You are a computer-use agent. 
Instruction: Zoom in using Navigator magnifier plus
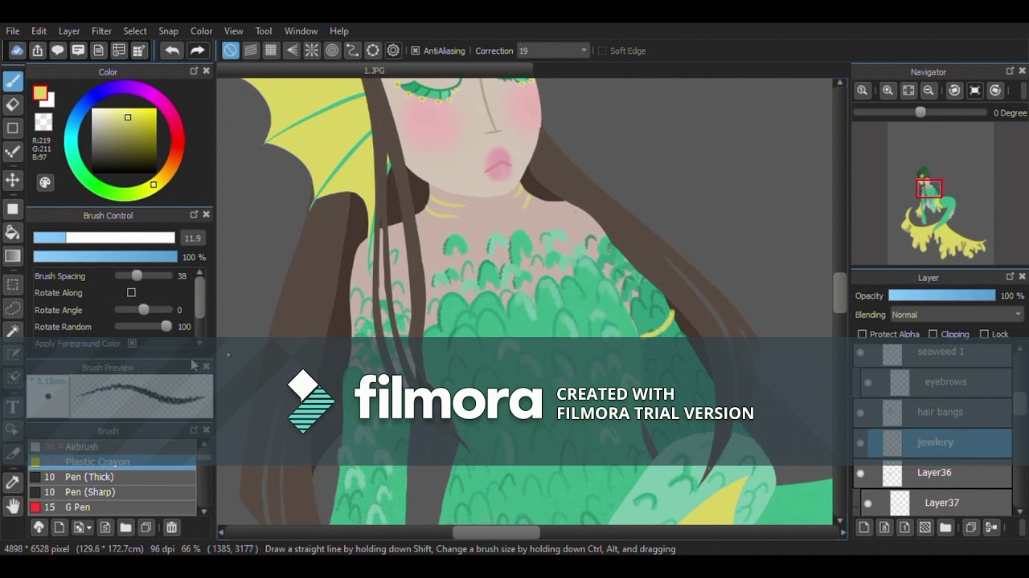coord(888,91)
